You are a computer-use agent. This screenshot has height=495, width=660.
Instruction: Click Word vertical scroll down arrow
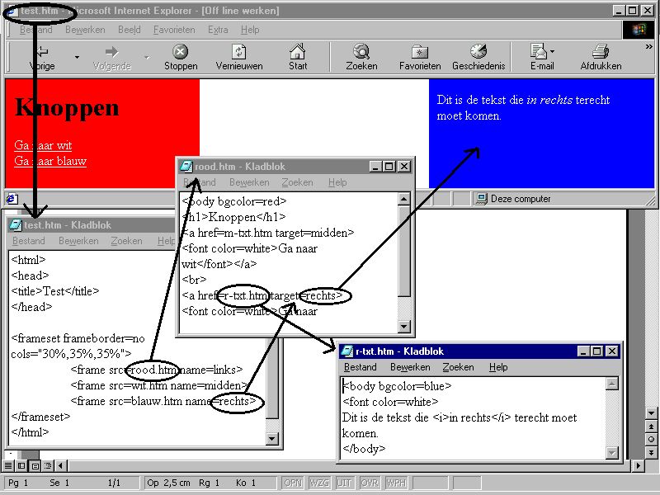[x=651, y=413]
